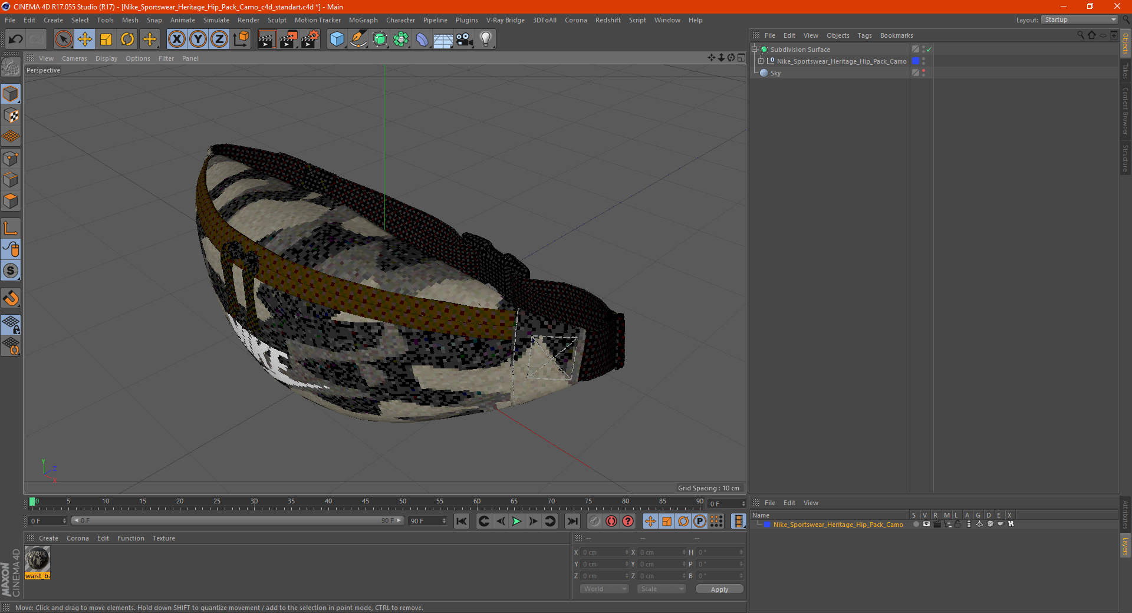The height and width of the screenshot is (613, 1132).
Task: Add a Subdivision Surface generator
Action: pyautogui.click(x=380, y=39)
